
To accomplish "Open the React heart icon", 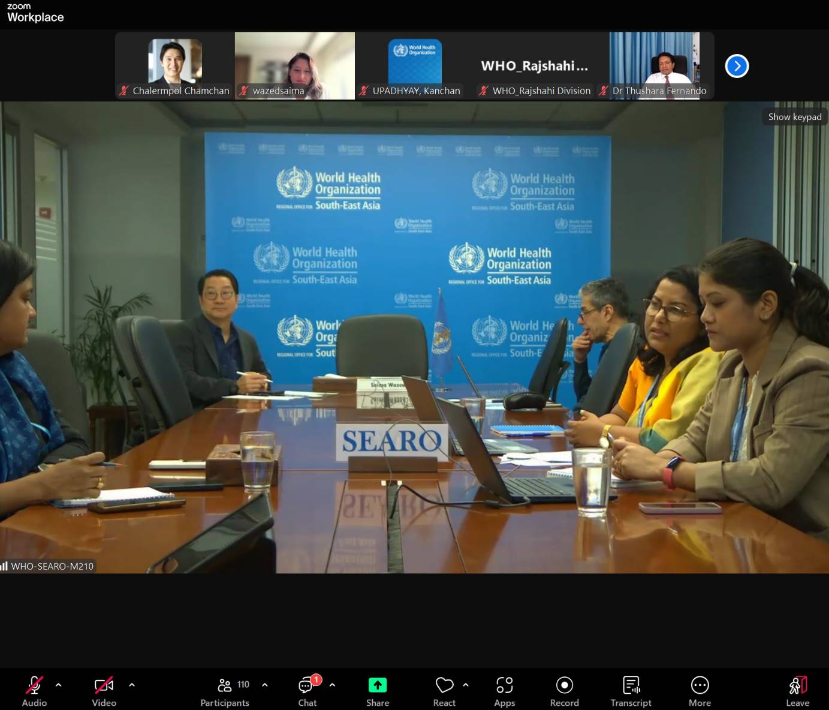I will tap(444, 685).
